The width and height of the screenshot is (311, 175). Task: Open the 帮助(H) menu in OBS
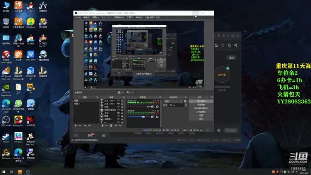click(x=139, y=17)
